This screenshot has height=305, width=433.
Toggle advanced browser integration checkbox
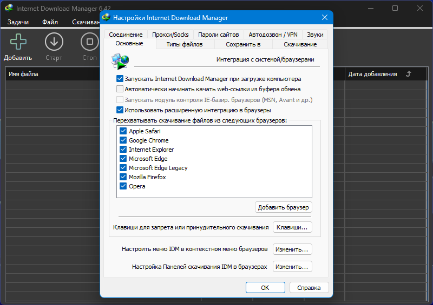(x=120, y=110)
